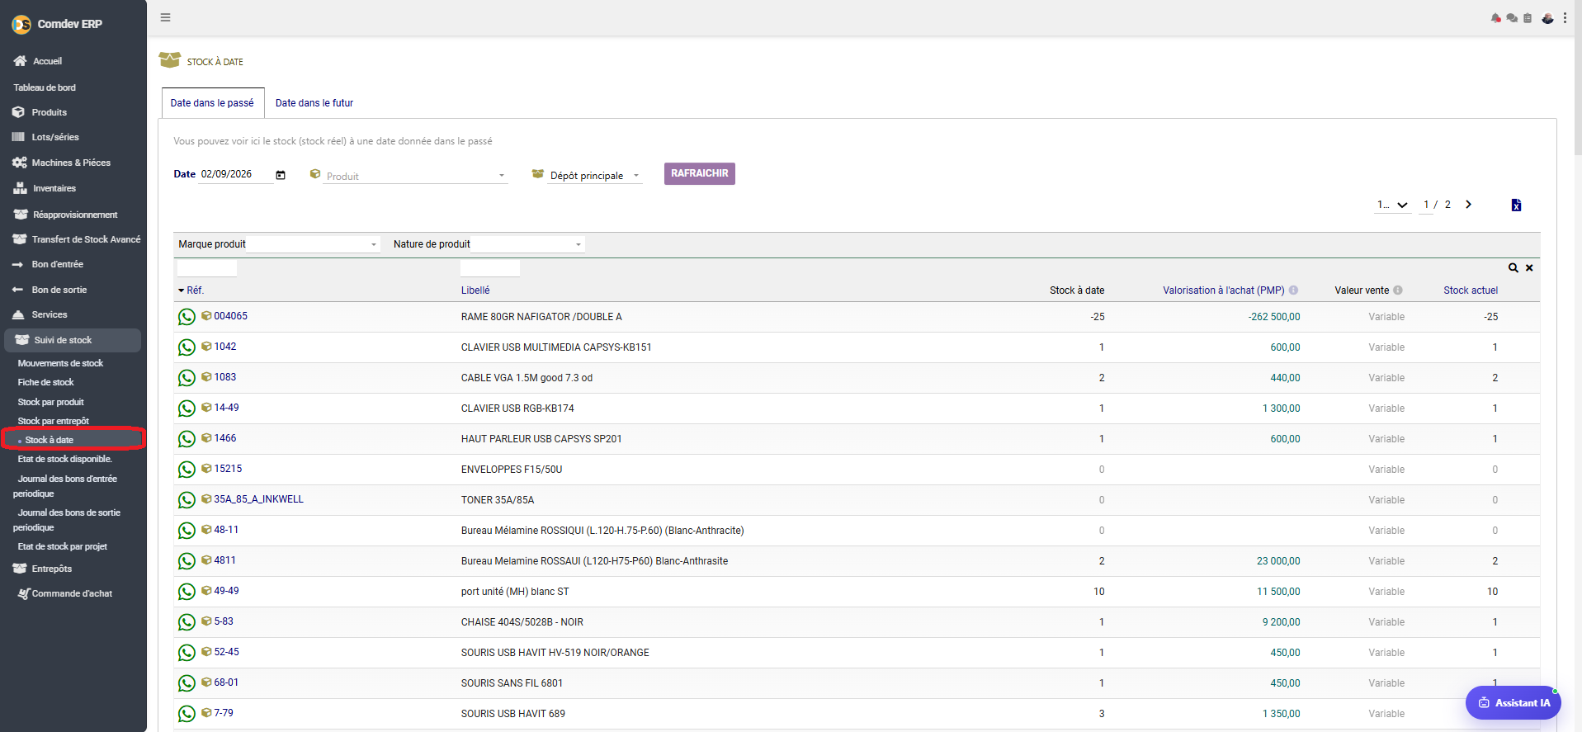
Task: Open Fiche de stock submenu item
Action: 45,382
